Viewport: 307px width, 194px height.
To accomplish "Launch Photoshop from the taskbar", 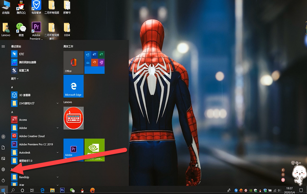I will pos(62,190).
